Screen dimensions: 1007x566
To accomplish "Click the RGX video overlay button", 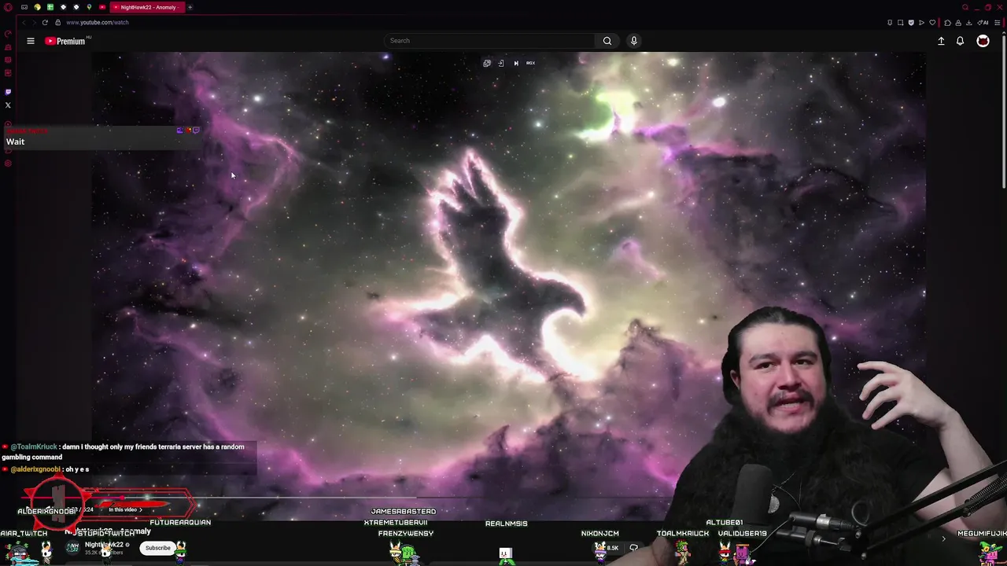I will [x=530, y=63].
